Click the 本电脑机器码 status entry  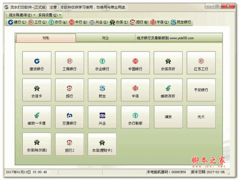(166, 172)
